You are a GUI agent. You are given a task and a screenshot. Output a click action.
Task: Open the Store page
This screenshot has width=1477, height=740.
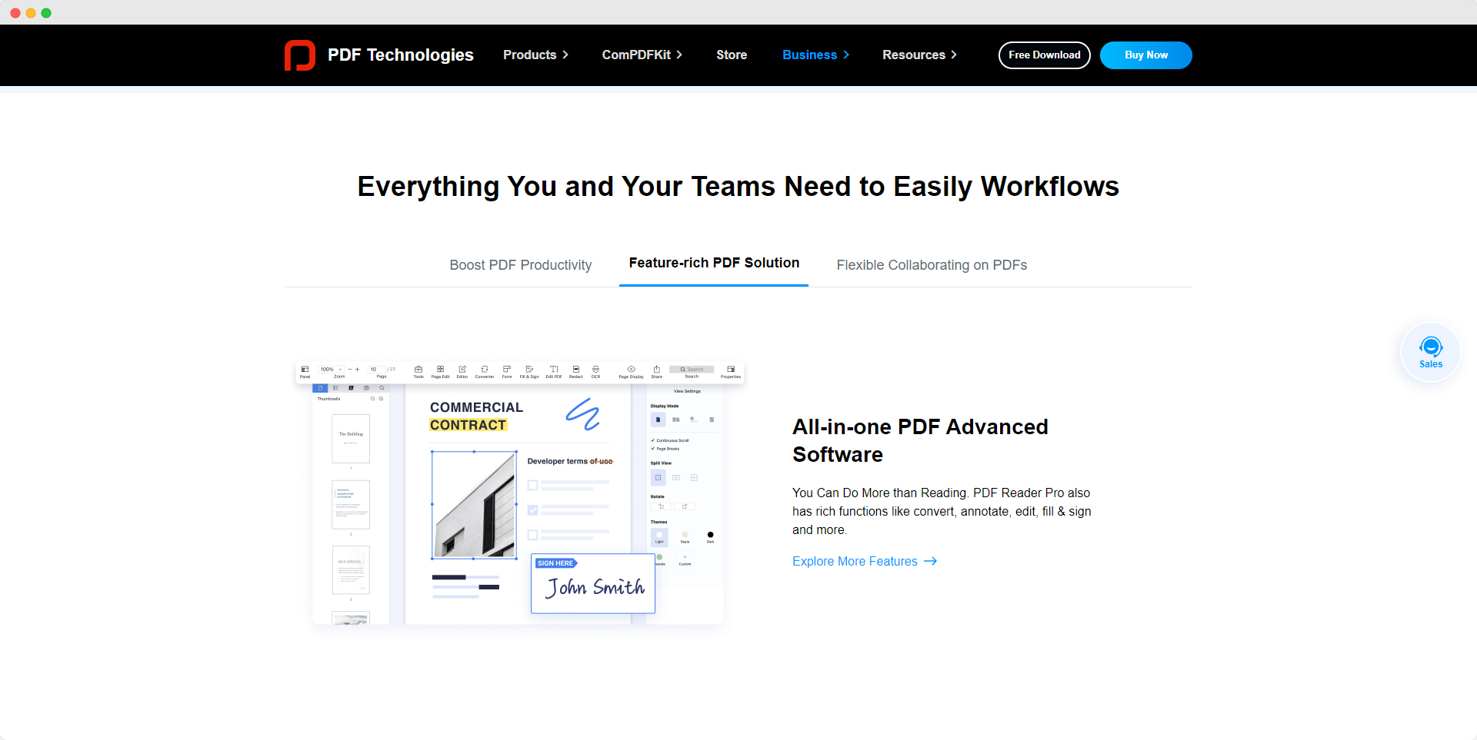pos(732,55)
